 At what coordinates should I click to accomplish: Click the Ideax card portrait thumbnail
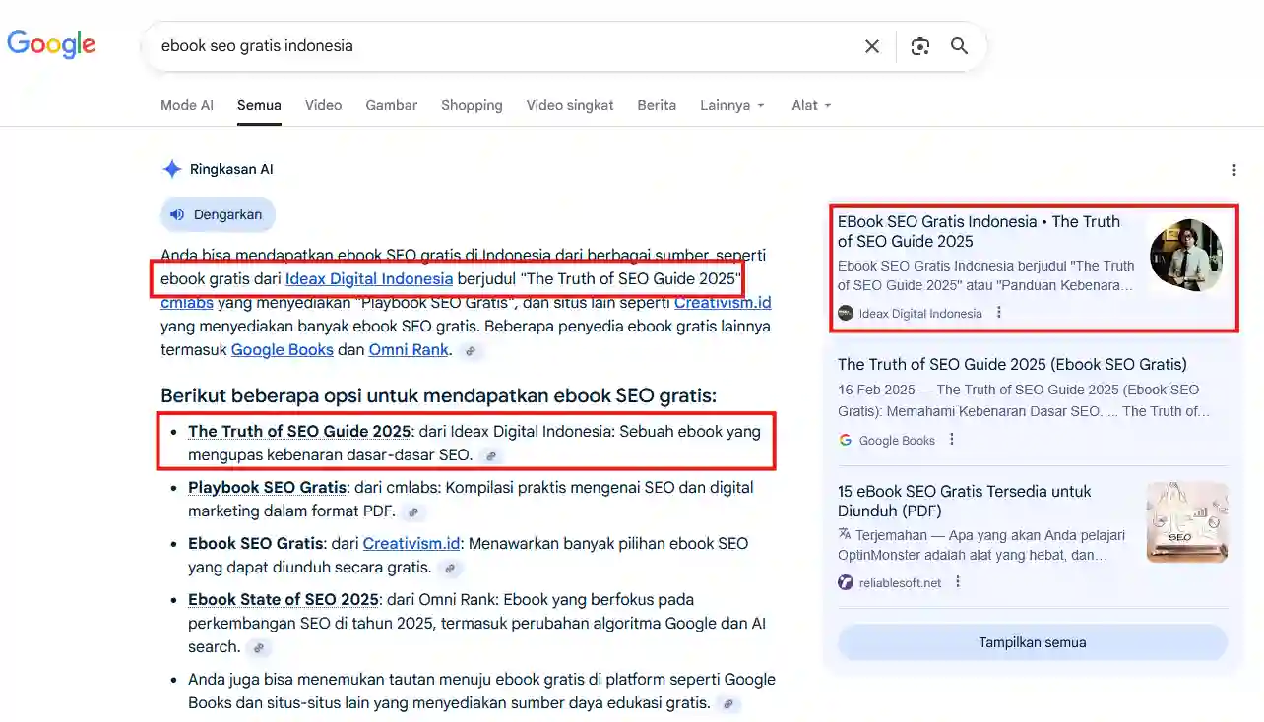[x=1186, y=255]
